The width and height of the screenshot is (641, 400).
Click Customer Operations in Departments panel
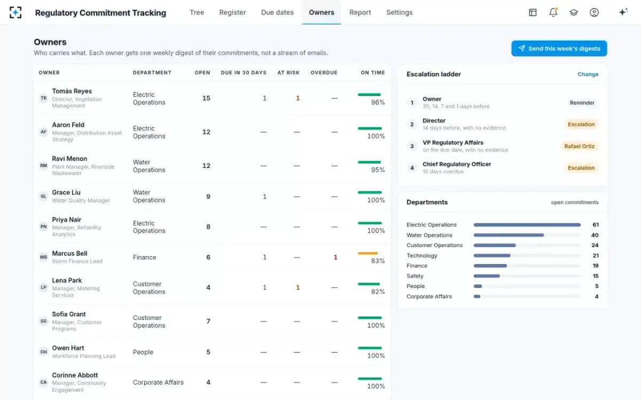[435, 245]
